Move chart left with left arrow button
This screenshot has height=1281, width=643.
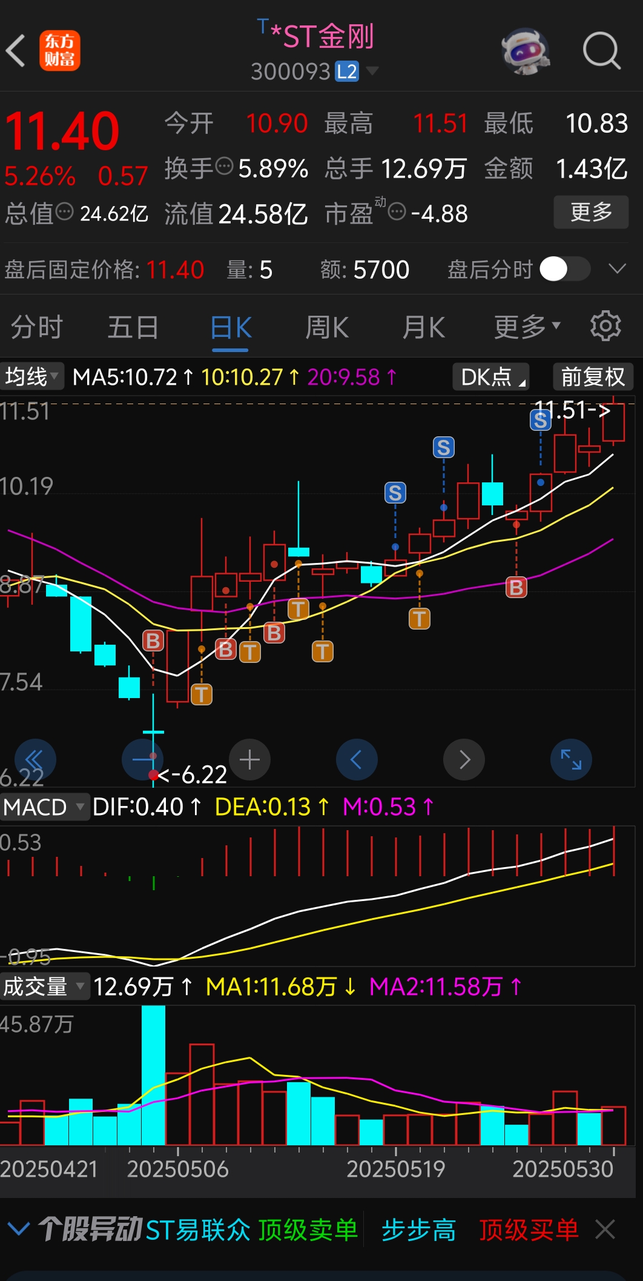click(357, 759)
